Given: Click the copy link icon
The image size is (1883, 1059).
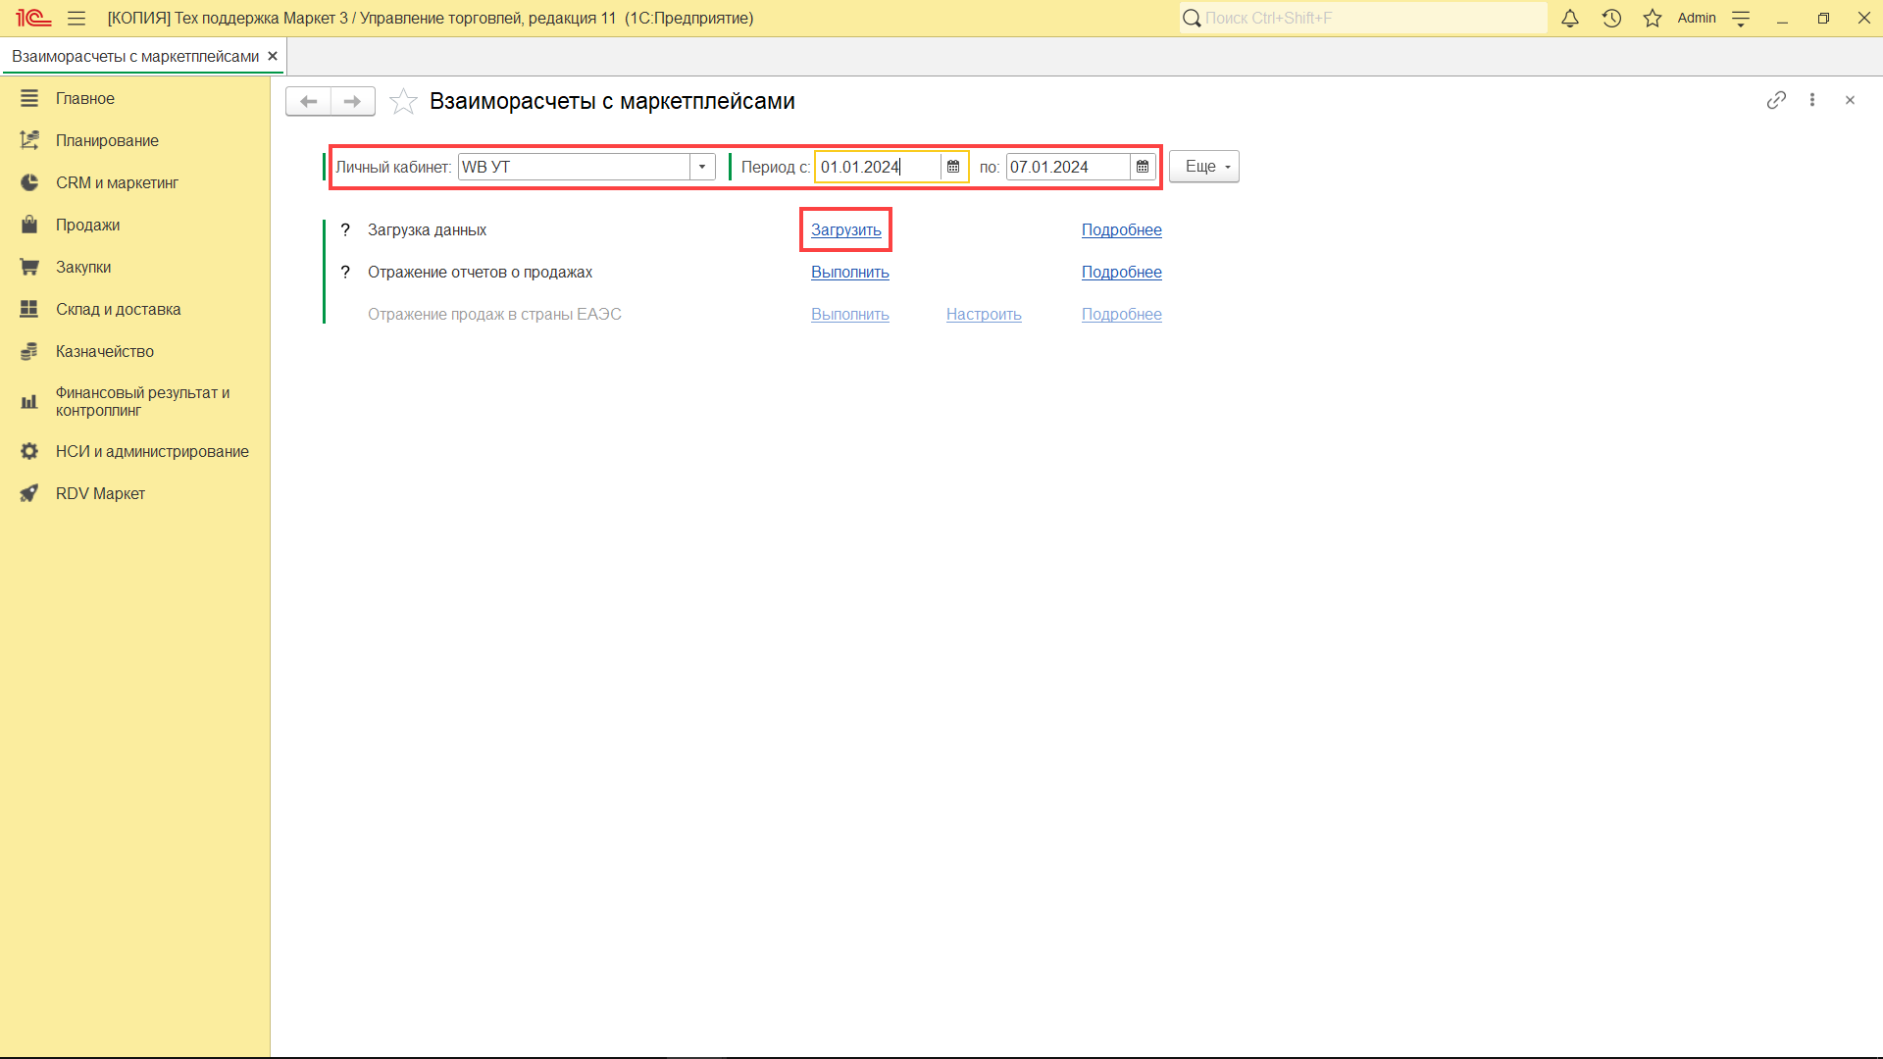Looking at the screenshot, I should (1776, 100).
